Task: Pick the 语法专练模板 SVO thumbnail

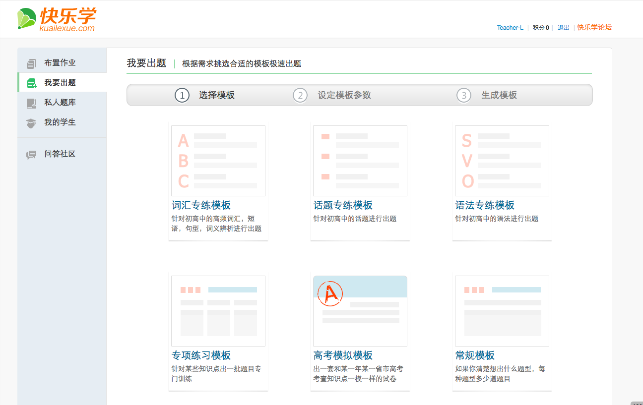Action: coord(502,161)
